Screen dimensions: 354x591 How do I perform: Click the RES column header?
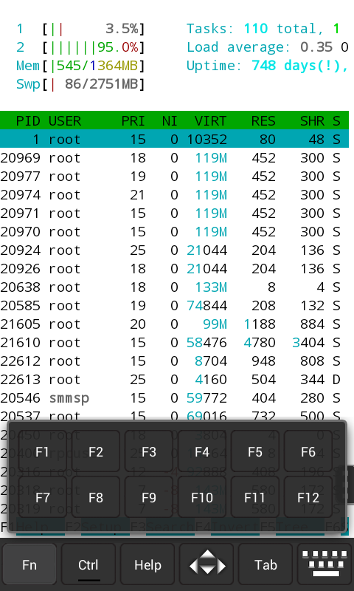(x=263, y=120)
